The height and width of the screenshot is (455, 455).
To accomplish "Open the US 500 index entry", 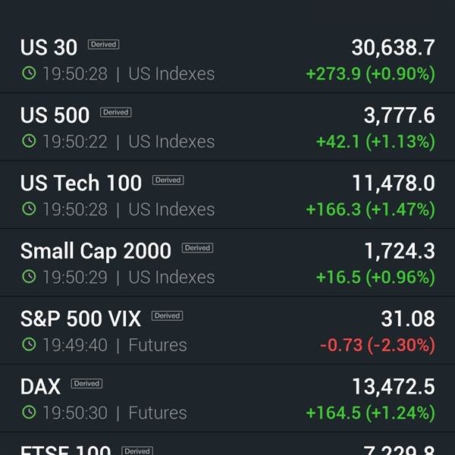I will tap(227, 127).
